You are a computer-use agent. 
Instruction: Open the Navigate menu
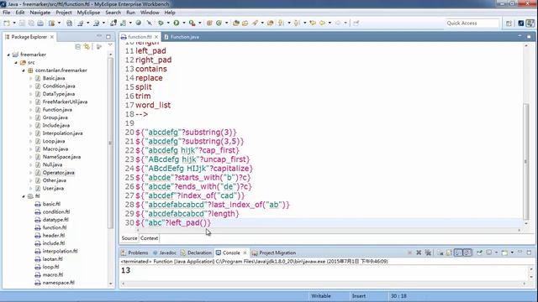[x=40, y=13]
